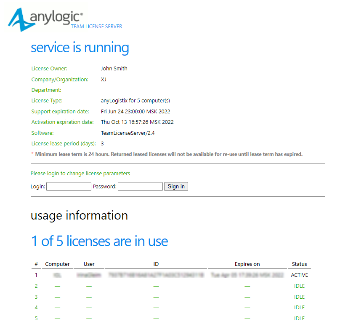Click the 'usage information' heading

(80, 216)
